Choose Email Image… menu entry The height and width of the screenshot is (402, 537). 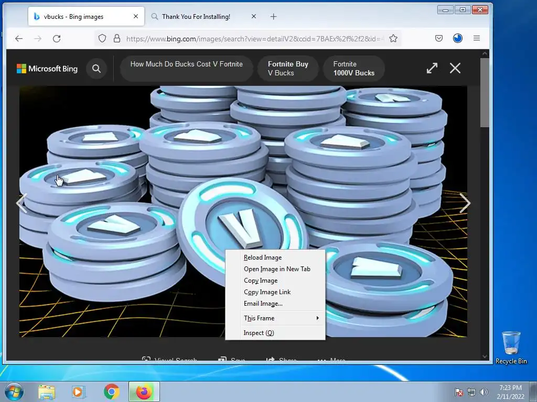[x=275, y=304]
